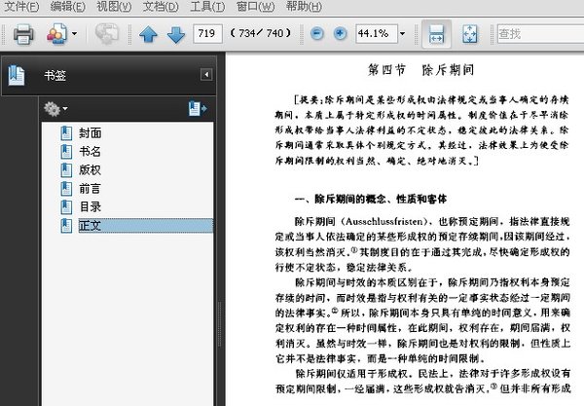Click the page count text (734/ 740)
The height and width of the screenshot is (406, 584).
[260, 33]
